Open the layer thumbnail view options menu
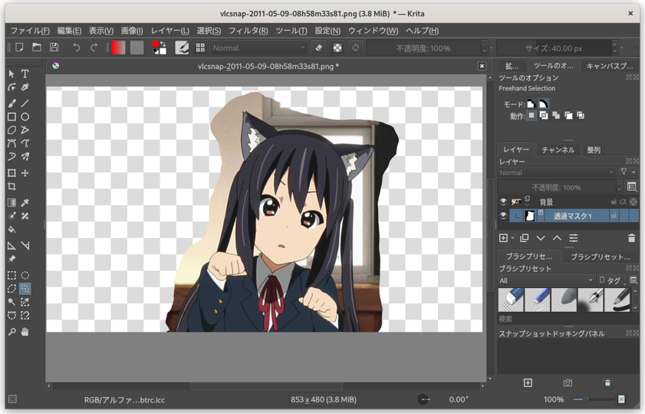Screen dimensions: 645x414 [x=632, y=187]
